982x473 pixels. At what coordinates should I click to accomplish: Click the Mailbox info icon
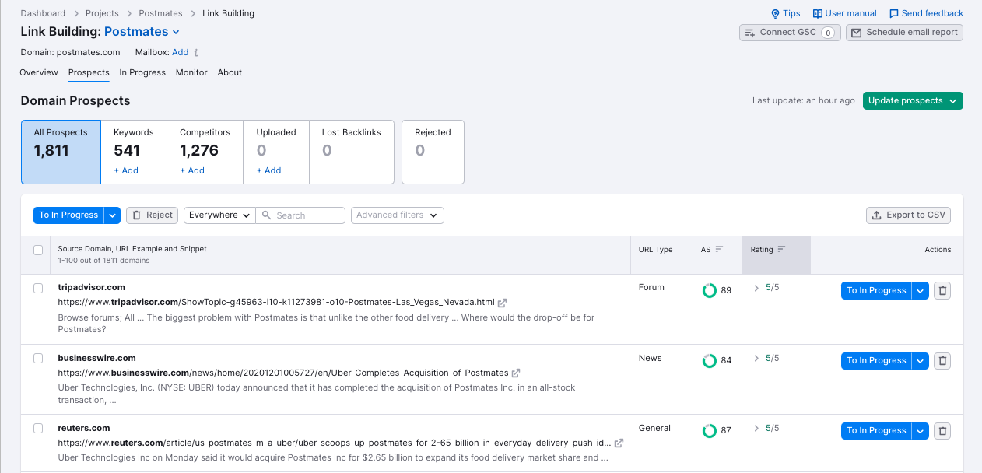[x=196, y=53]
